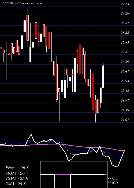Click the <<Live MACD label
134x188 pixels.
[x=113, y=181]
